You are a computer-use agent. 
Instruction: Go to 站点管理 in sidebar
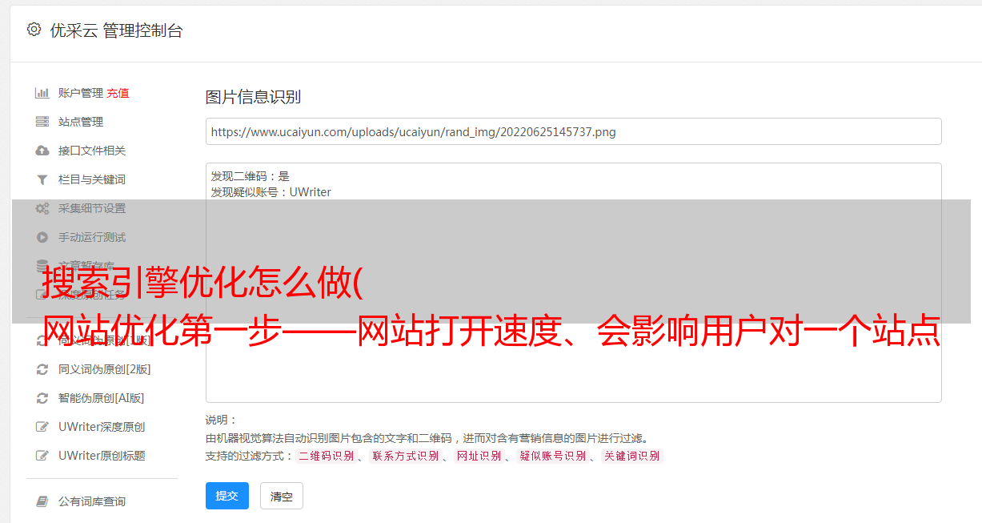pos(81,122)
